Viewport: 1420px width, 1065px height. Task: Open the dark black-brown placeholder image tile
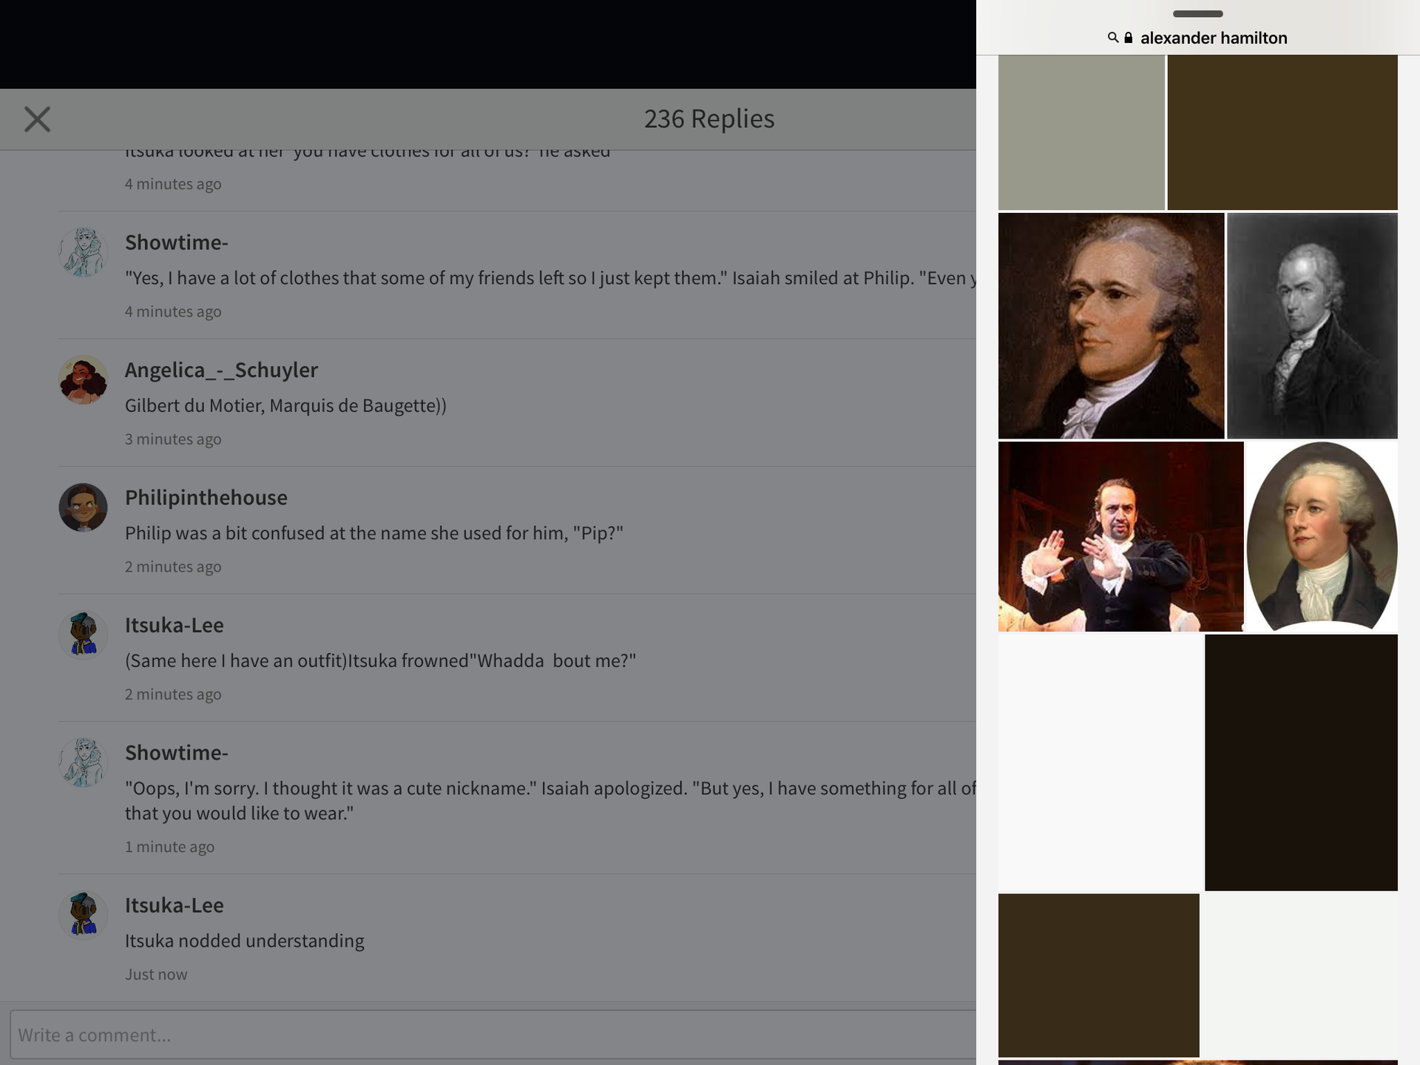coord(1301,763)
